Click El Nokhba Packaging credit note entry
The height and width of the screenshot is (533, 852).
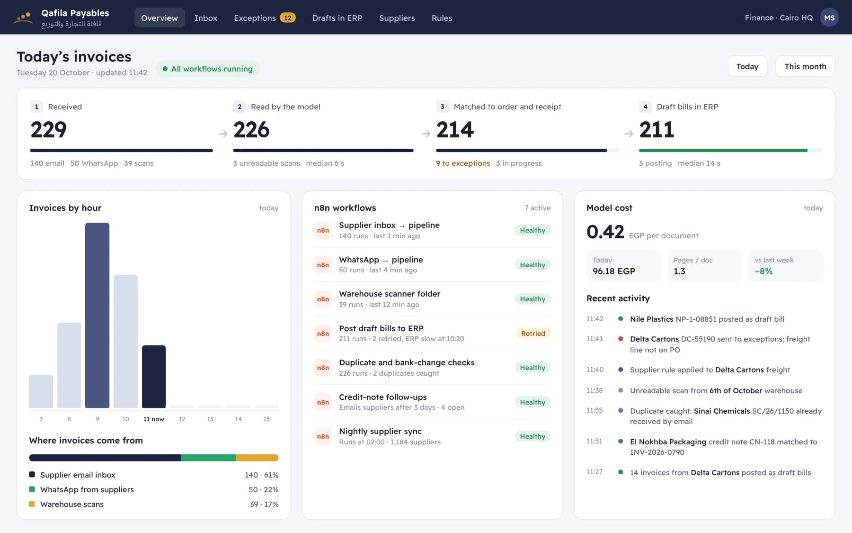point(704,447)
